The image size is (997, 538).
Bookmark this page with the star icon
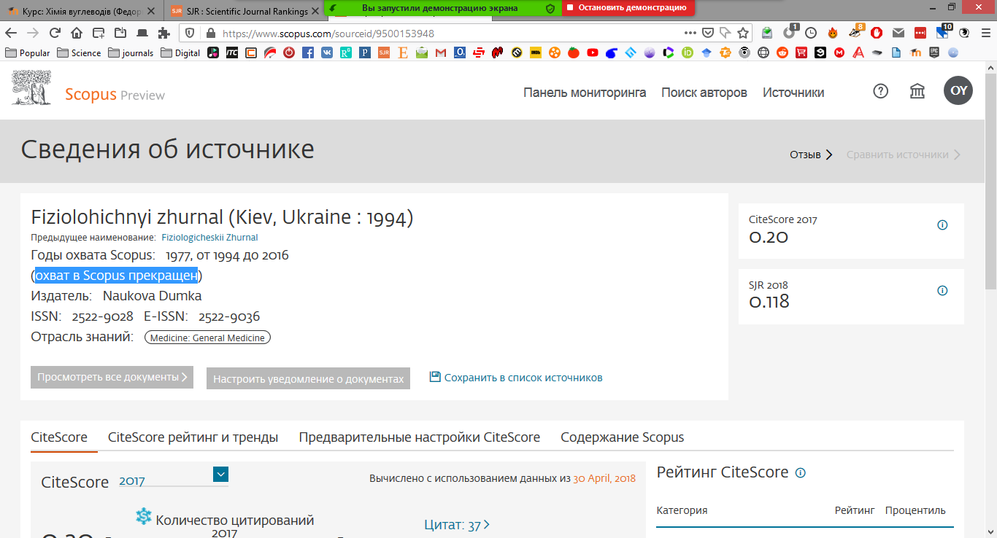click(743, 33)
